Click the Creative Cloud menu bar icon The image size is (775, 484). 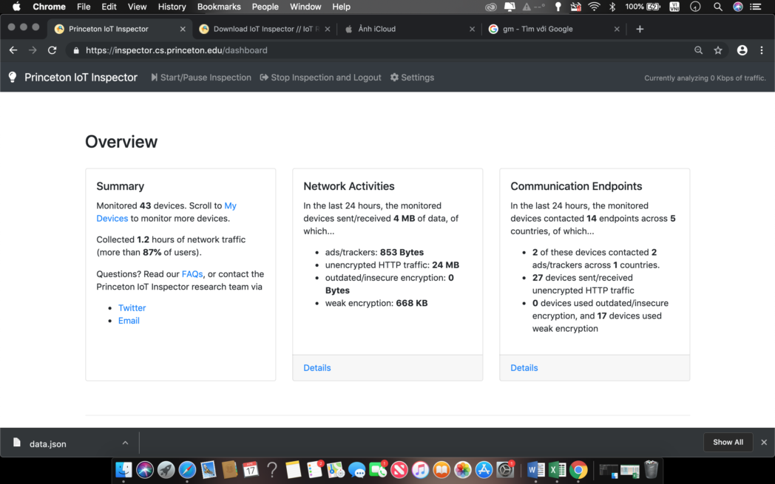tap(490, 7)
